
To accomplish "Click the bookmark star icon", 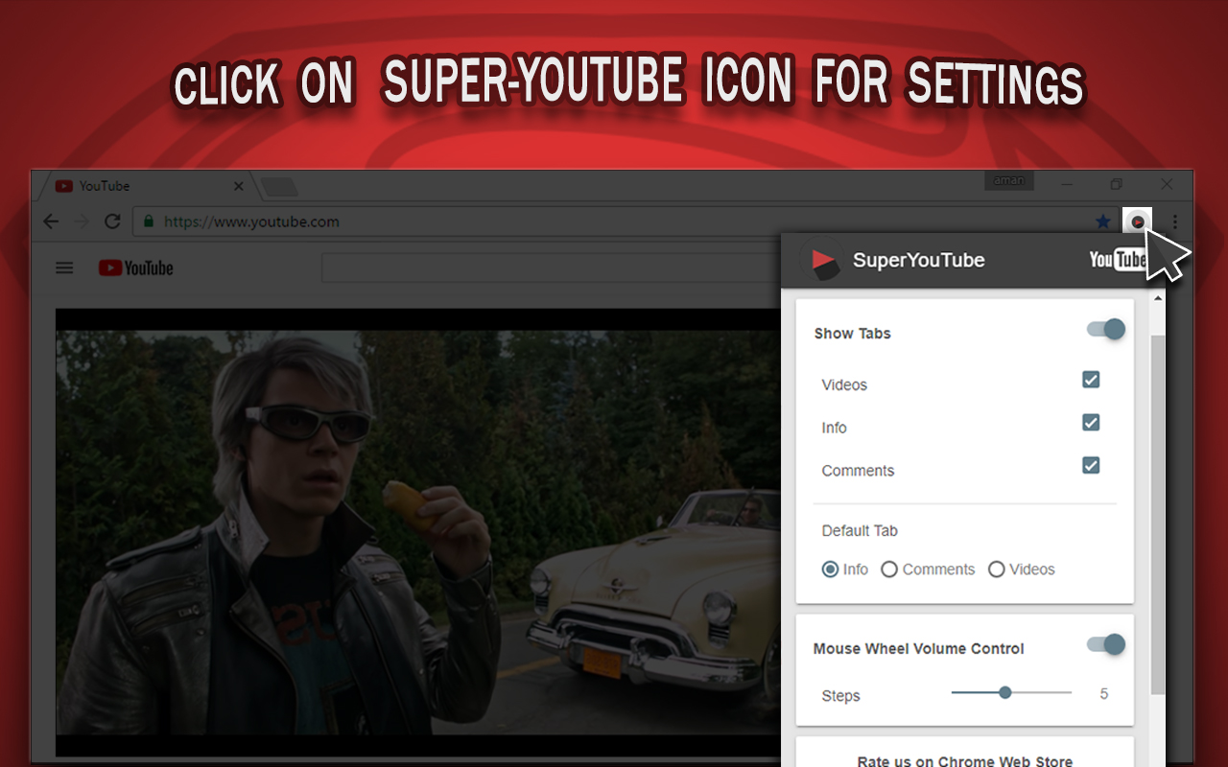I will [x=1103, y=221].
